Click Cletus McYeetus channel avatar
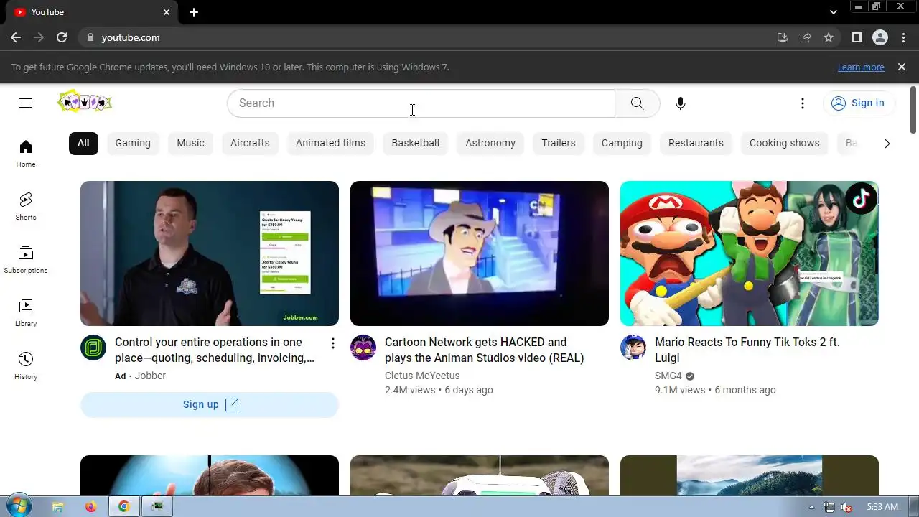919x517 pixels. 363,348
